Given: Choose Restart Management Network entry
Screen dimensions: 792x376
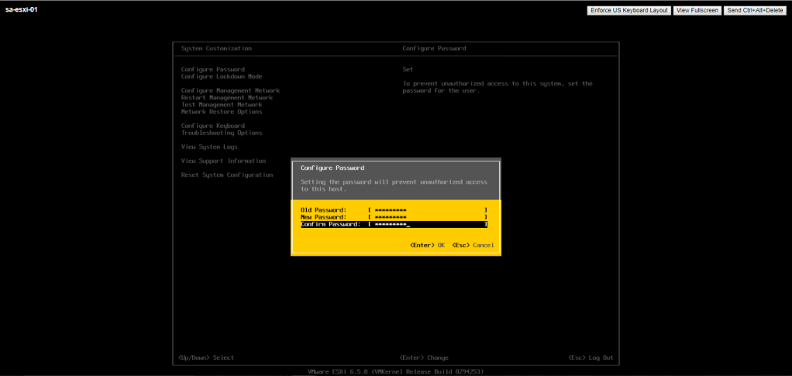Looking at the screenshot, I should click(227, 98).
